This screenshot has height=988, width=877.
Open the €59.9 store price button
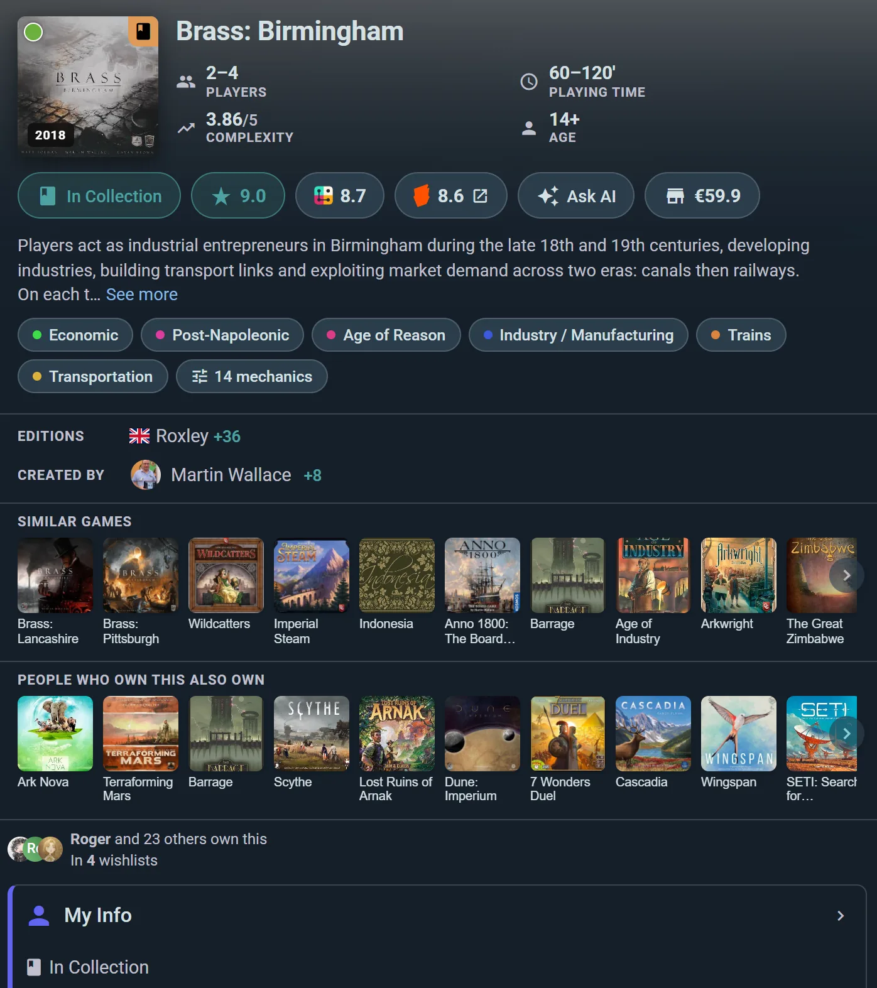[x=702, y=196]
